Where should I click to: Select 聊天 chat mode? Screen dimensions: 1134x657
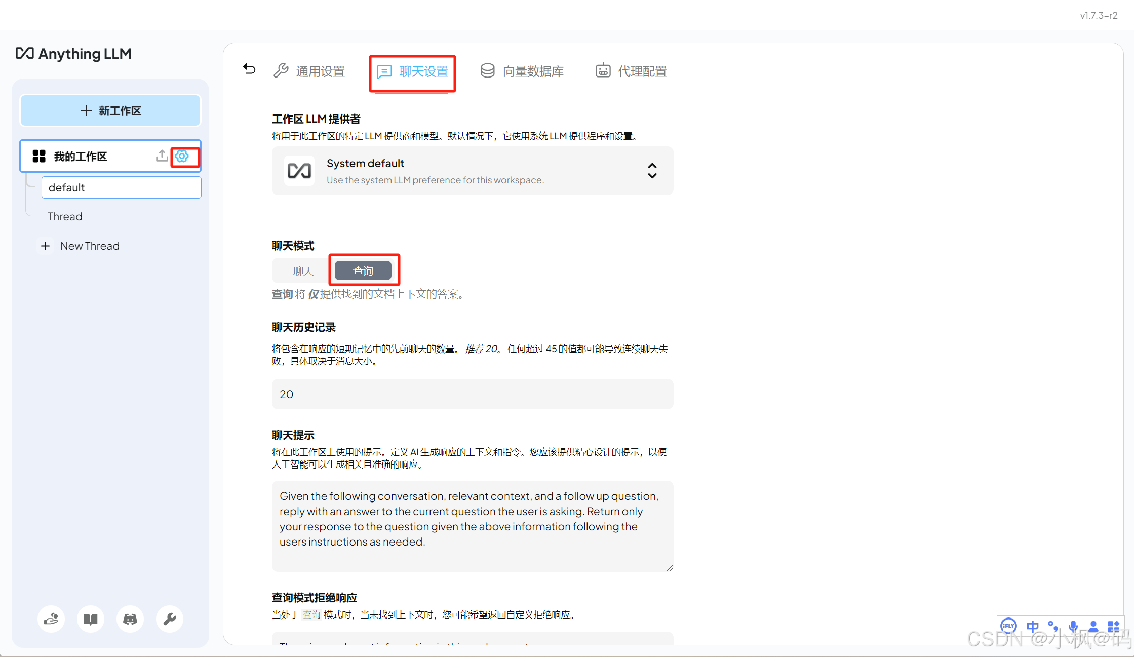click(303, 271)
